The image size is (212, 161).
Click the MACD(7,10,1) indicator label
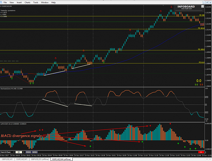[x=13, y=124]
